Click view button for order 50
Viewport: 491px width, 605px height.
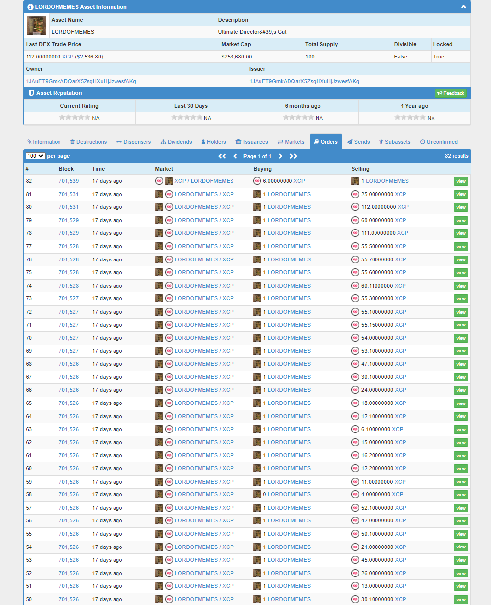461,600
